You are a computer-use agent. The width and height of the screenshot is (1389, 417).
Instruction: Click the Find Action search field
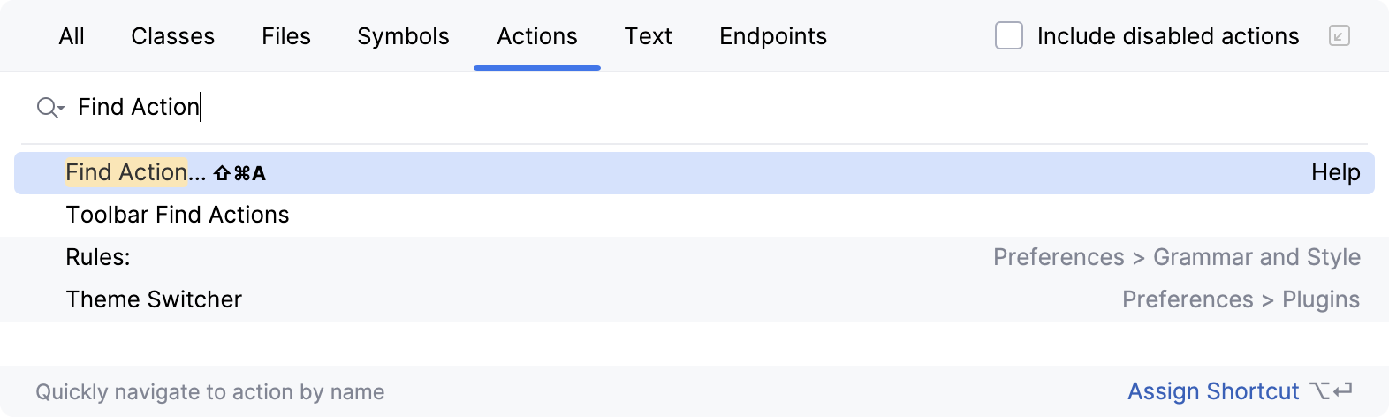[530, 108]
